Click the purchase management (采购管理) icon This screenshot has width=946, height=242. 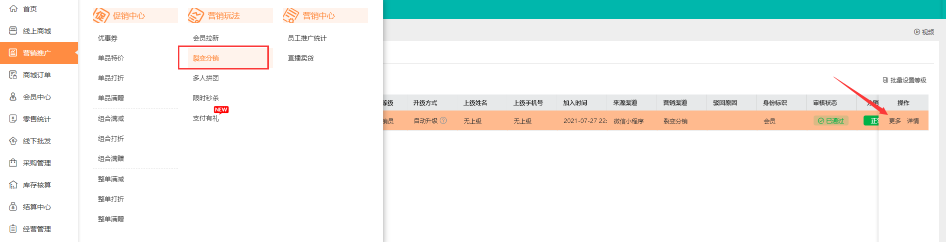[13, 163]
